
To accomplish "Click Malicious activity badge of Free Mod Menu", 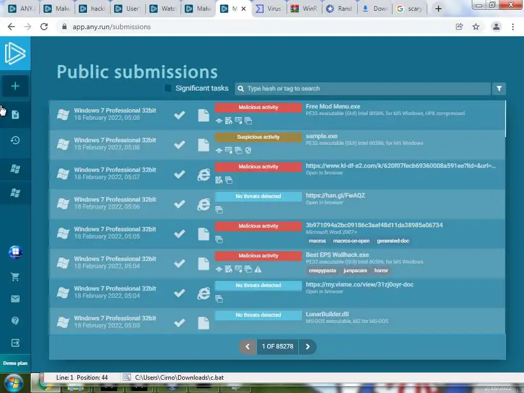I will [x=258, y=107].
